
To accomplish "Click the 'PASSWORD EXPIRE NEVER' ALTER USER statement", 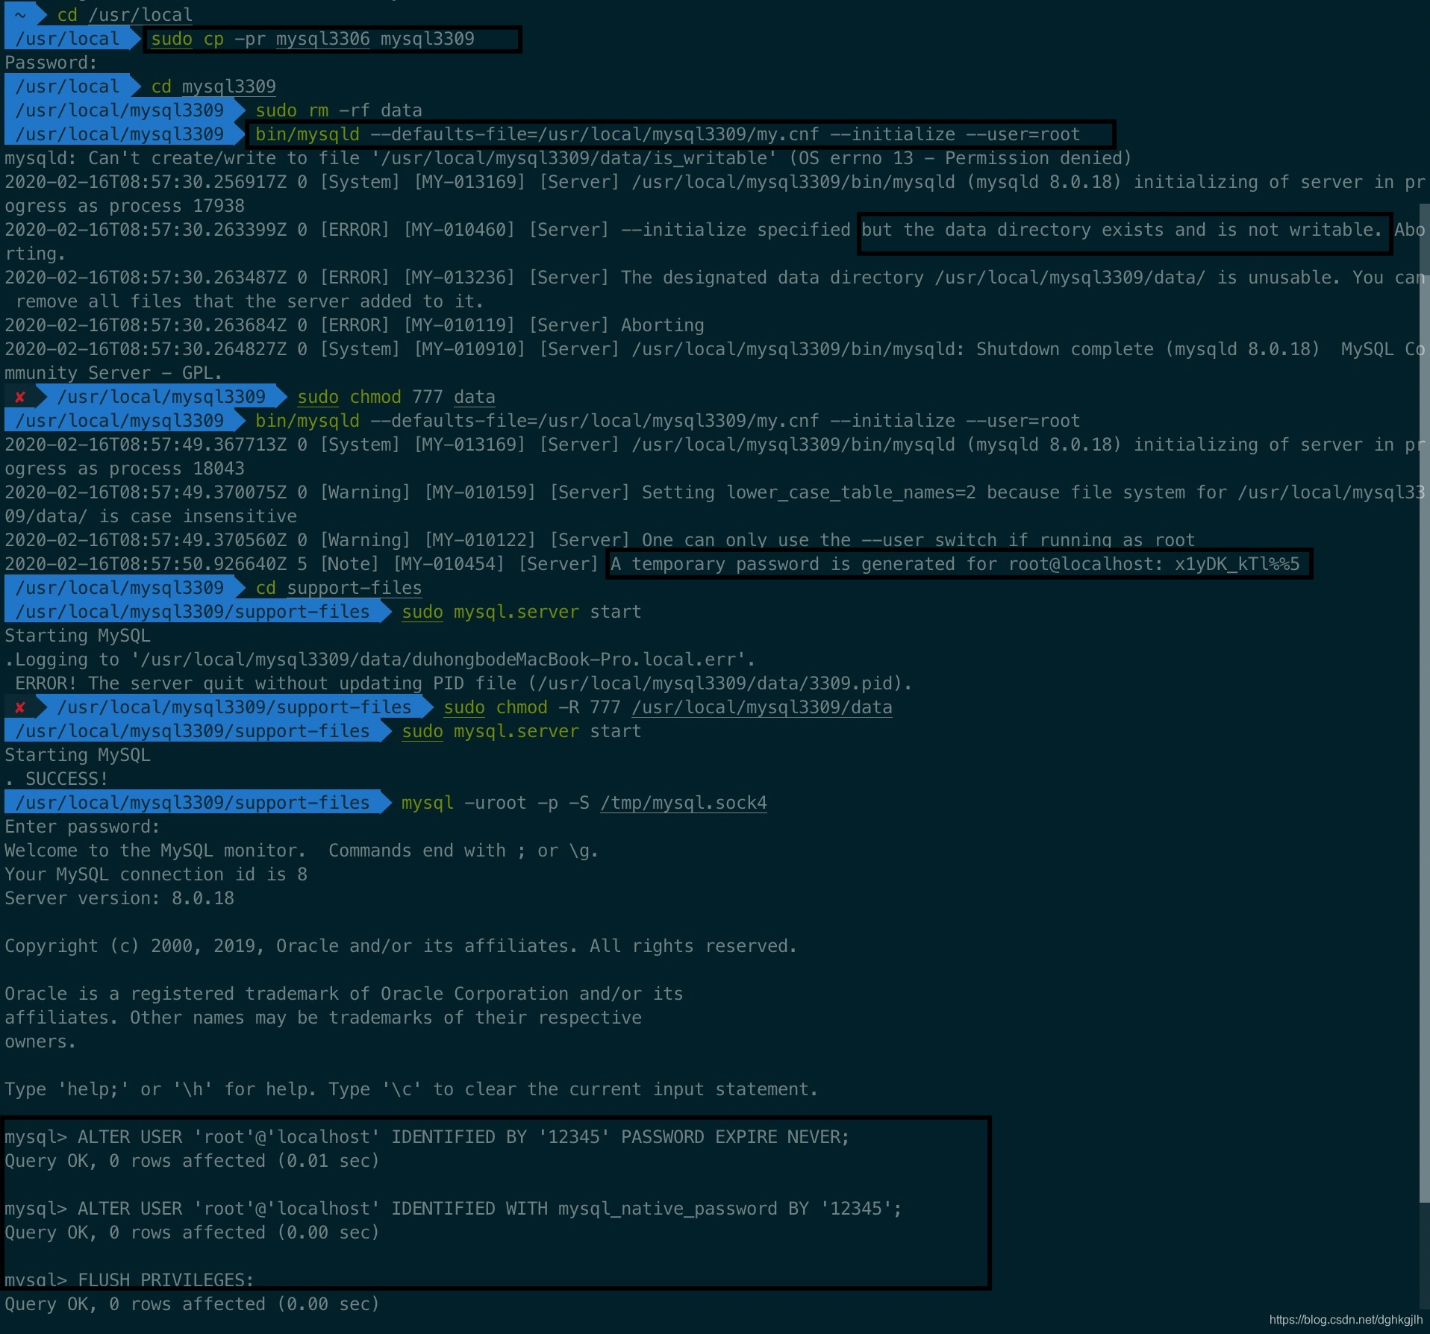I will [427, 1137].
